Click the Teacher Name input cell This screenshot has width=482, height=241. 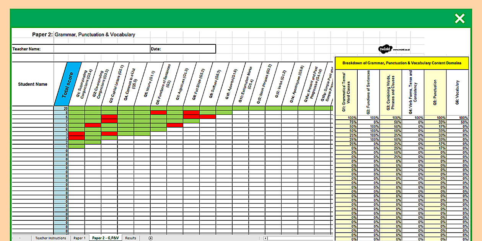[x=101, y=49]
